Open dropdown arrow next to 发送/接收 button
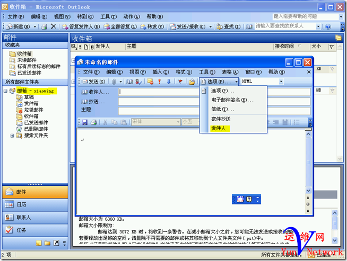Image resolution: width=347 pixels, height=261 pixels. [211, 26]
